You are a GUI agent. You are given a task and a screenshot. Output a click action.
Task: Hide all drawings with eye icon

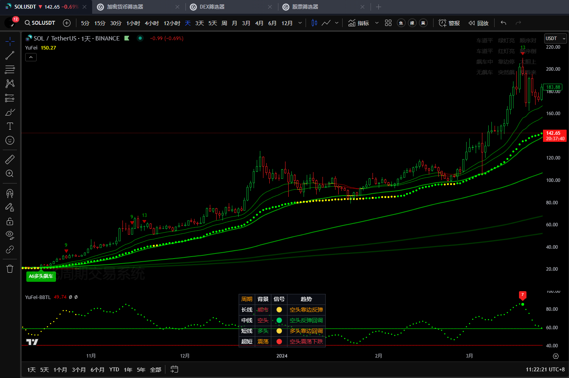pyautogui.click(x=10, y=235)
